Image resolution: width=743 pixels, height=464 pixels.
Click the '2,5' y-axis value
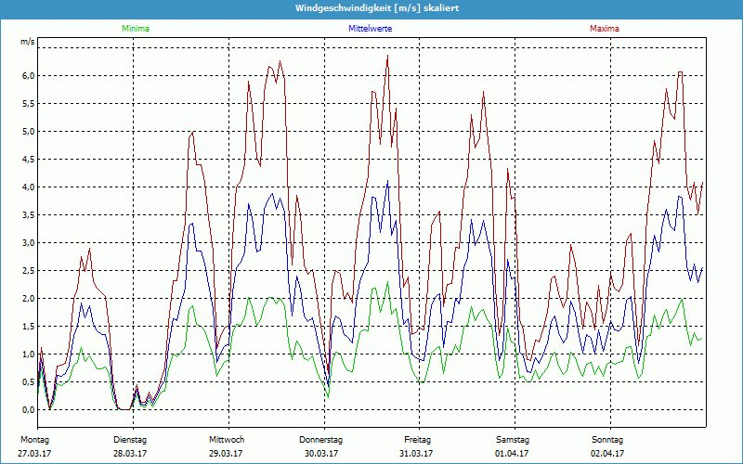coord(30,270)
